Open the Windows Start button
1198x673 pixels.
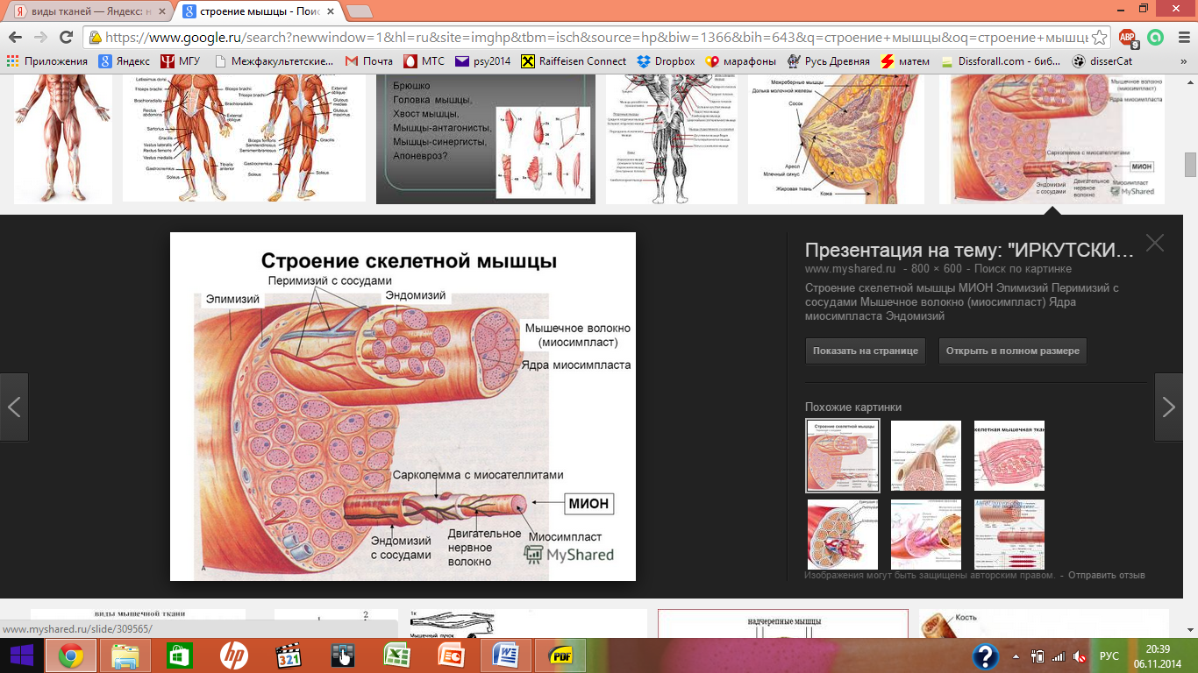[21, 655]
